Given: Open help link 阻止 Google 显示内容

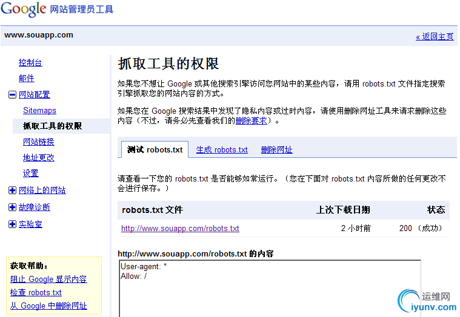Looking at the screenshot, I should [48, 279].
